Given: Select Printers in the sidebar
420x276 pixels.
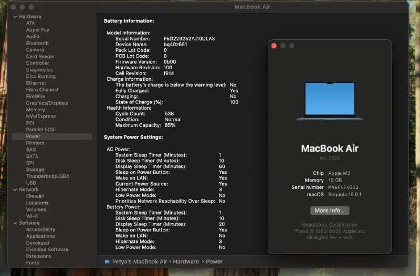Looking at the screenshot, I should (x=35, y=143).
